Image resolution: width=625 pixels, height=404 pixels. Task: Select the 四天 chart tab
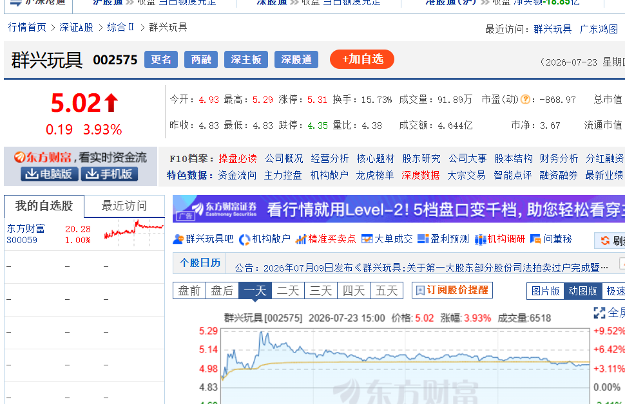click(x=354, y=291)
